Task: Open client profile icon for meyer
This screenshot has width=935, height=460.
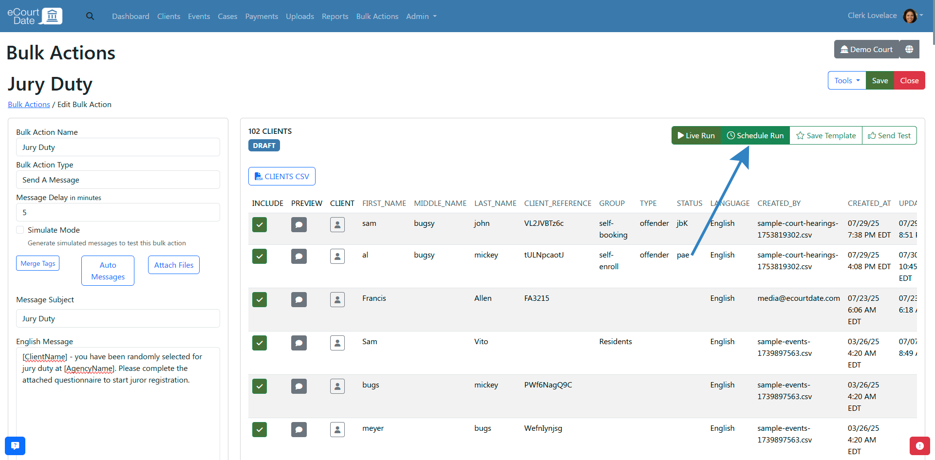Action: 337,429
